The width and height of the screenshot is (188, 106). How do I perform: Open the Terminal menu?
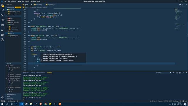[33, 1]
